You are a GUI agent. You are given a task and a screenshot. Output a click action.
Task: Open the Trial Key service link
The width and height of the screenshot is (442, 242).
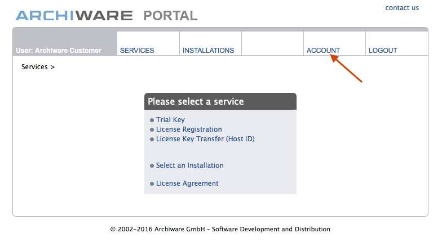pyautogui.click(x=170, y=120)
